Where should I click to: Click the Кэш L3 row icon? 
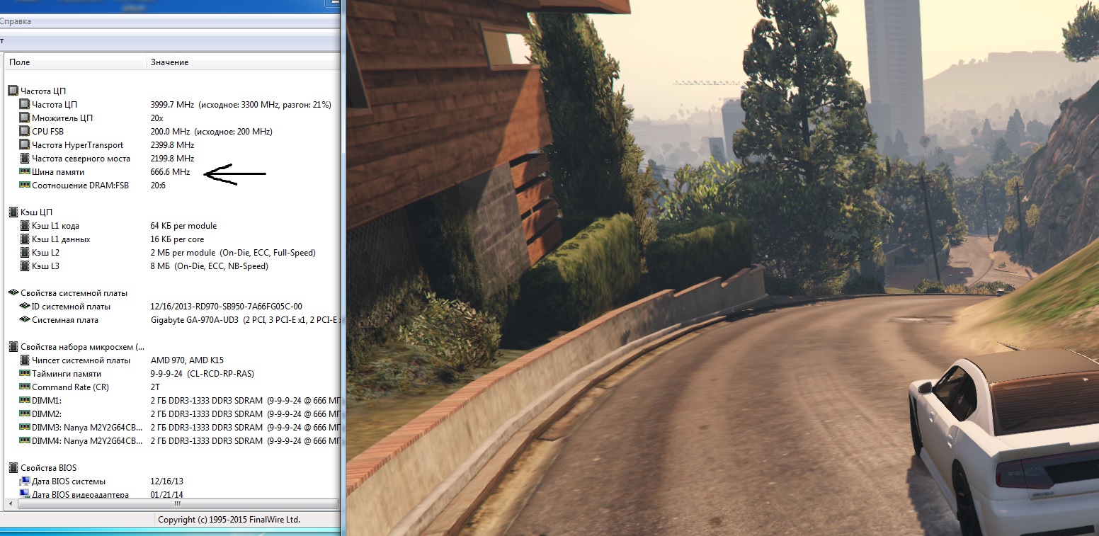[x=24, y=266]
